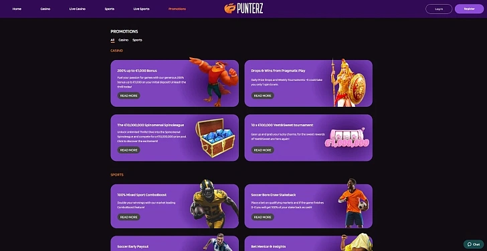Read more about 100% Mixed Sport ComboBoost

[x=128, y=217]
